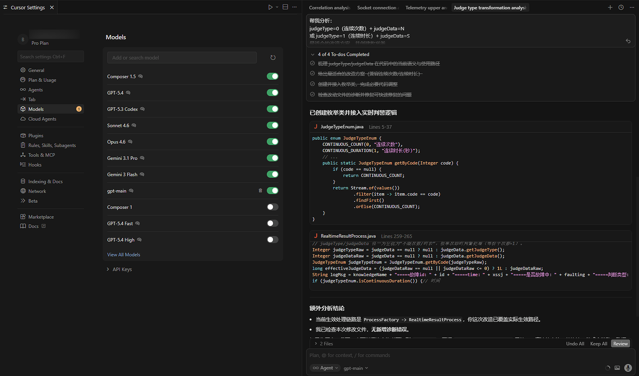Turn on the GPT-5.4 High model
Screen dimensions: 639x376
[273, 239]
